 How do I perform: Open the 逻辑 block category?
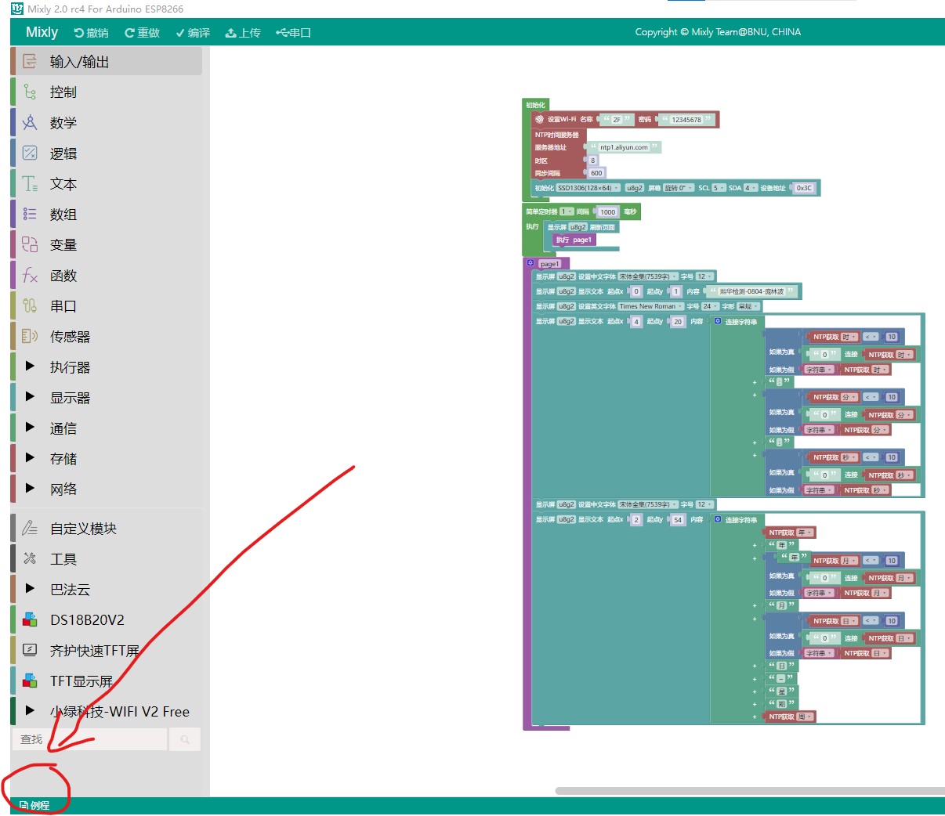[x=107, y=153]
